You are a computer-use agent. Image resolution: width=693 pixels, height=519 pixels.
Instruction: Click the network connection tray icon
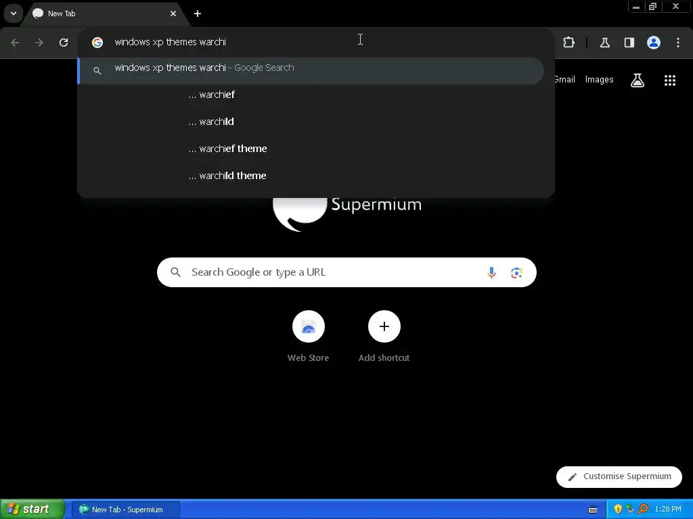(x=630, y=509)
